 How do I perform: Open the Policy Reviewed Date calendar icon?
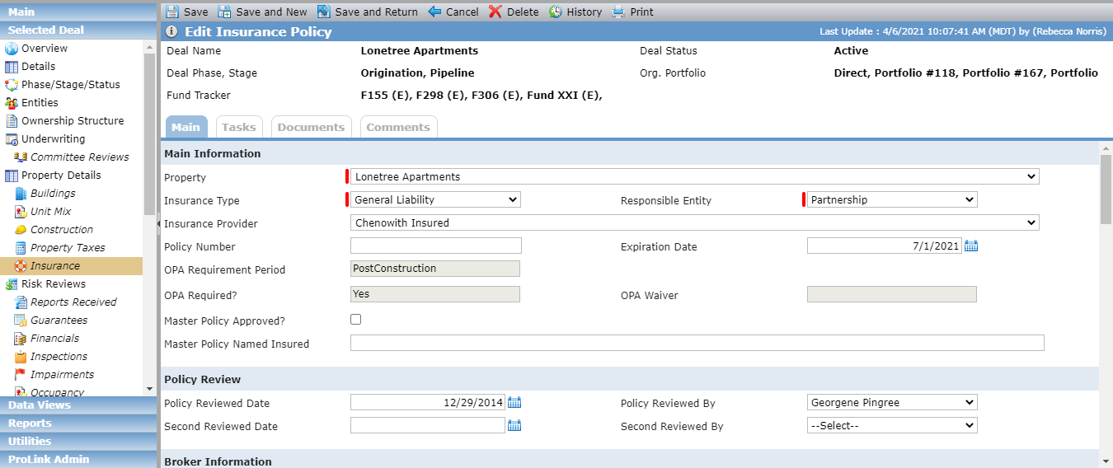[514, 402]
